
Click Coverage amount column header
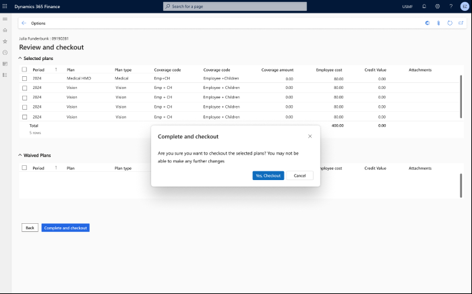click(x=277, y=70)
